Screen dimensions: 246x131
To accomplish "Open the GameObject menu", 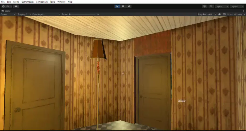I will tap(27, 2).
